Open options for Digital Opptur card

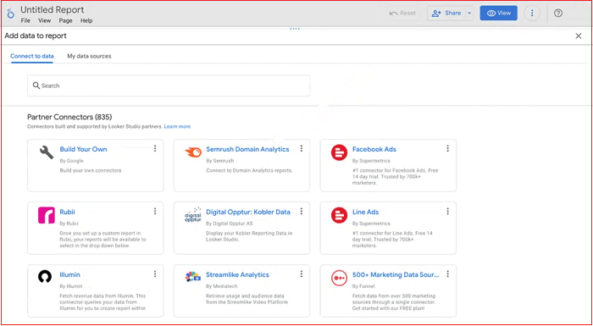302,212
